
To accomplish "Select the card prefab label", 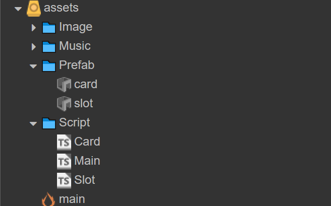I will pyautogui.click(x=86, y=84).
